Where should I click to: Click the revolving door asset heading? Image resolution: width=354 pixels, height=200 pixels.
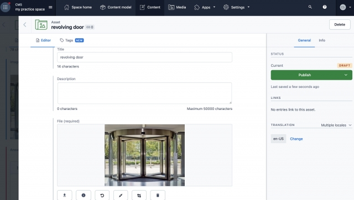point(67,27)
